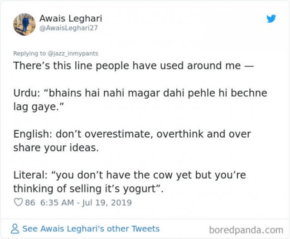Click the "Literal: you don't have the cow" line
Viewport: 290px width, 239px height.
click(x=130, y=175)
